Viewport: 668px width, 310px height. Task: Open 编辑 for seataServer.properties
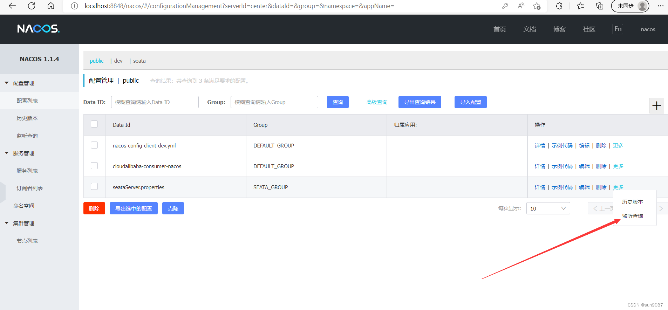pos(584,187)
